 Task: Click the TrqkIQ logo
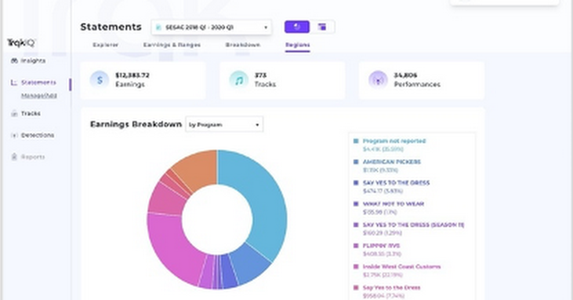pyautogui.click(x=21, y=43)
